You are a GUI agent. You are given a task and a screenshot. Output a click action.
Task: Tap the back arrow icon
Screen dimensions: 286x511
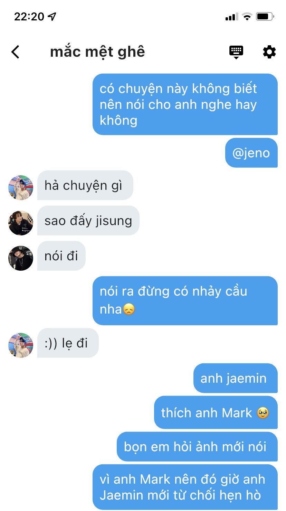[15, 52]
